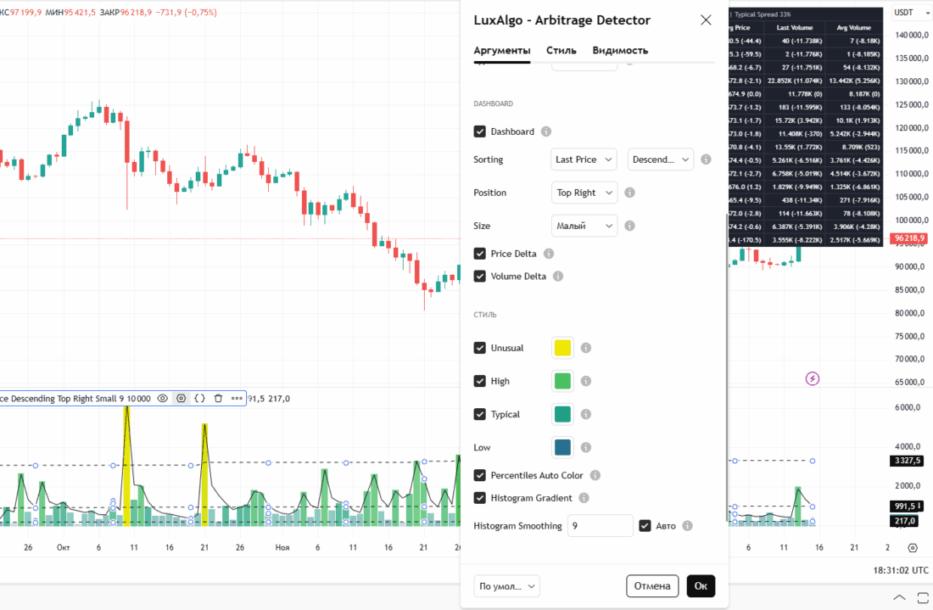933x610 pixels.
Task: Open indicator source code braces icon
Action: (200, 399)
